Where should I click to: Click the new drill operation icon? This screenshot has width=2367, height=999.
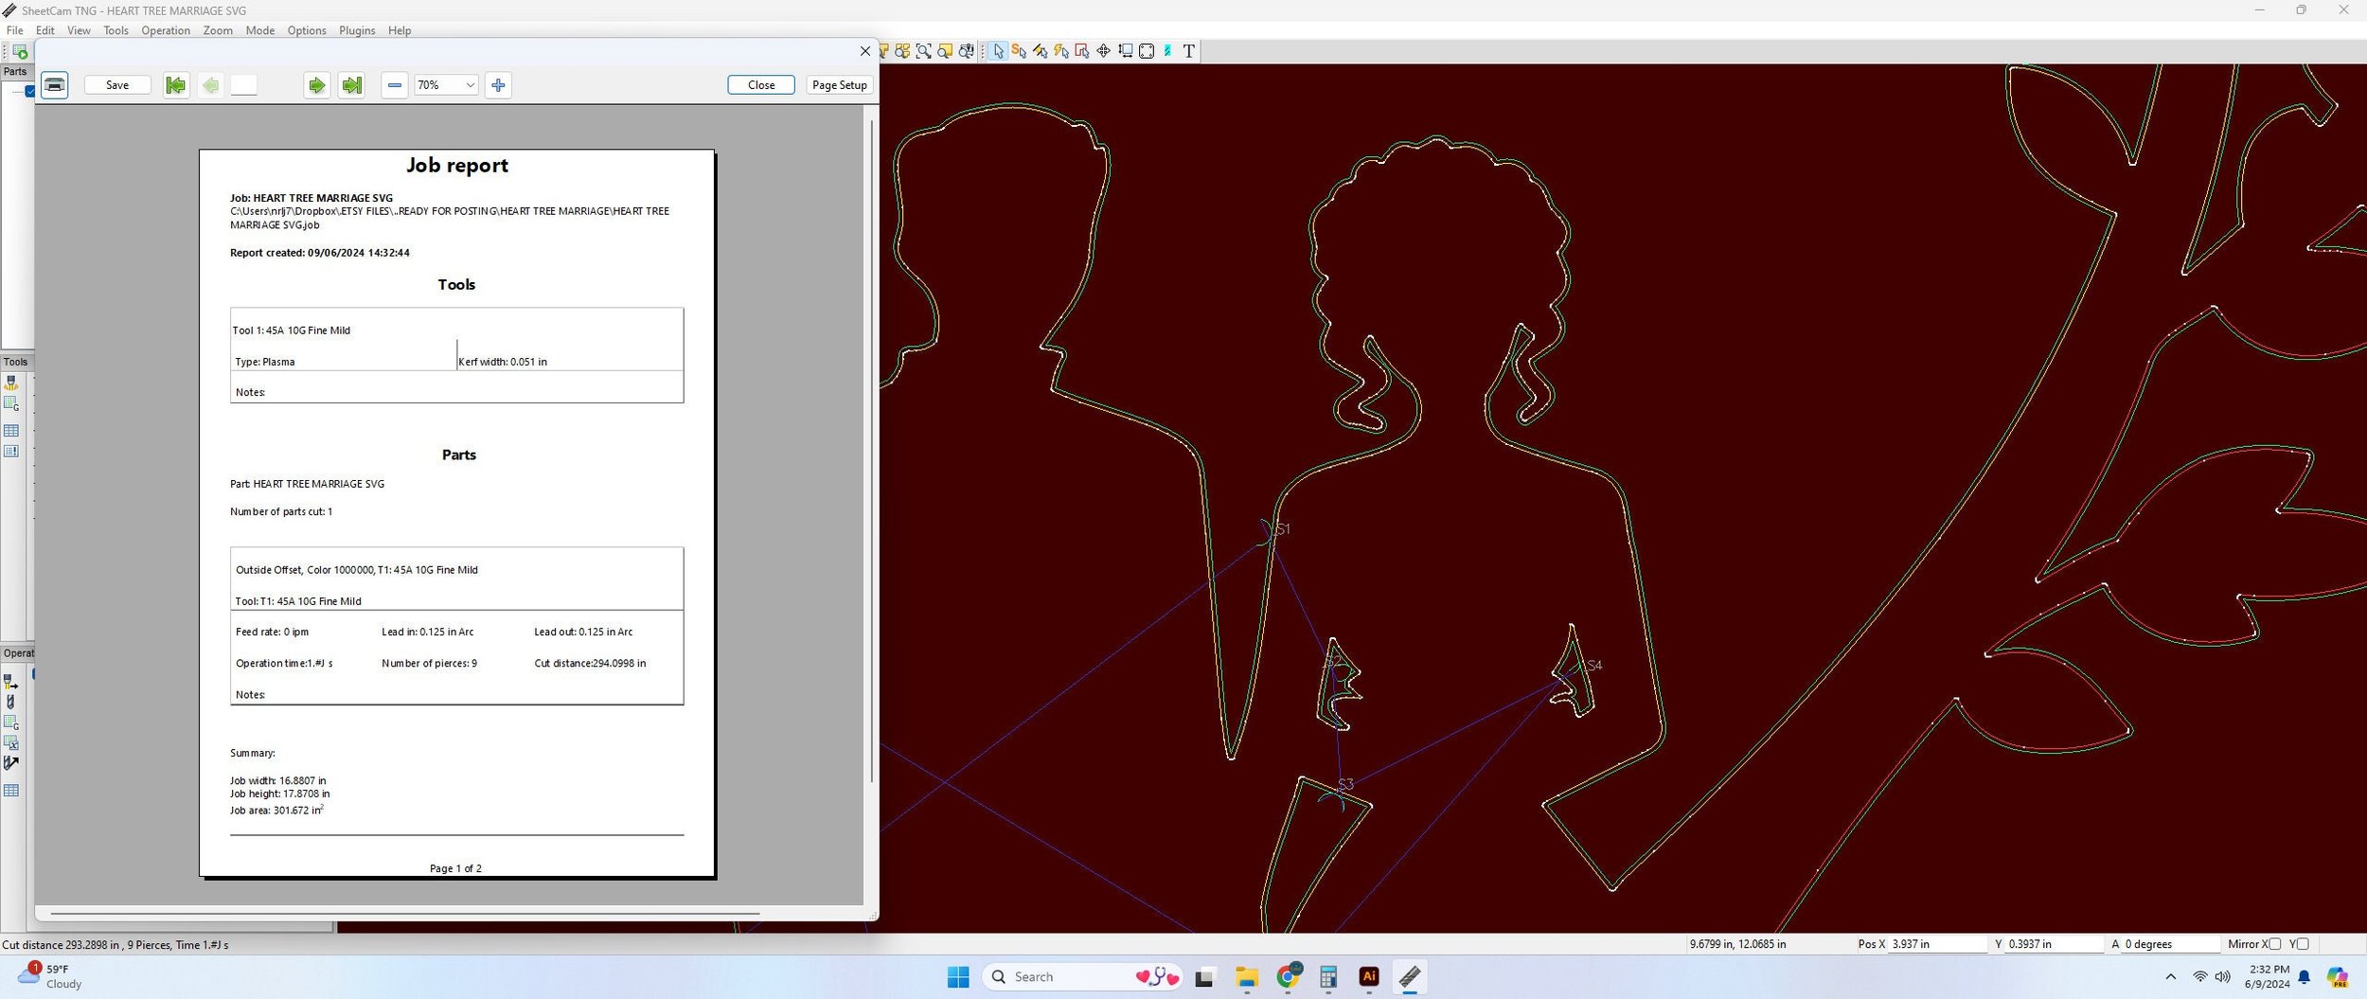click(11, 703)
